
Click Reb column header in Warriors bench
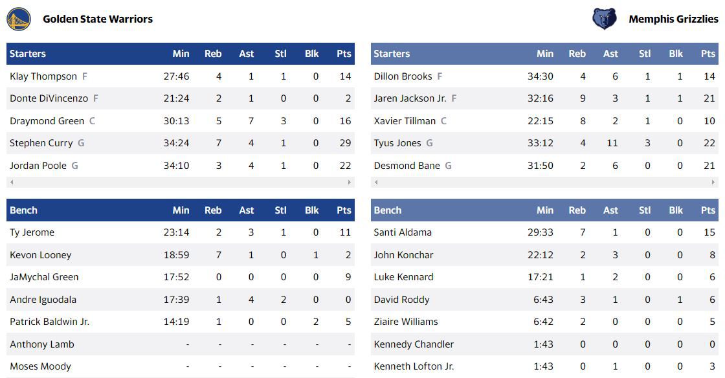click(213, 210)
